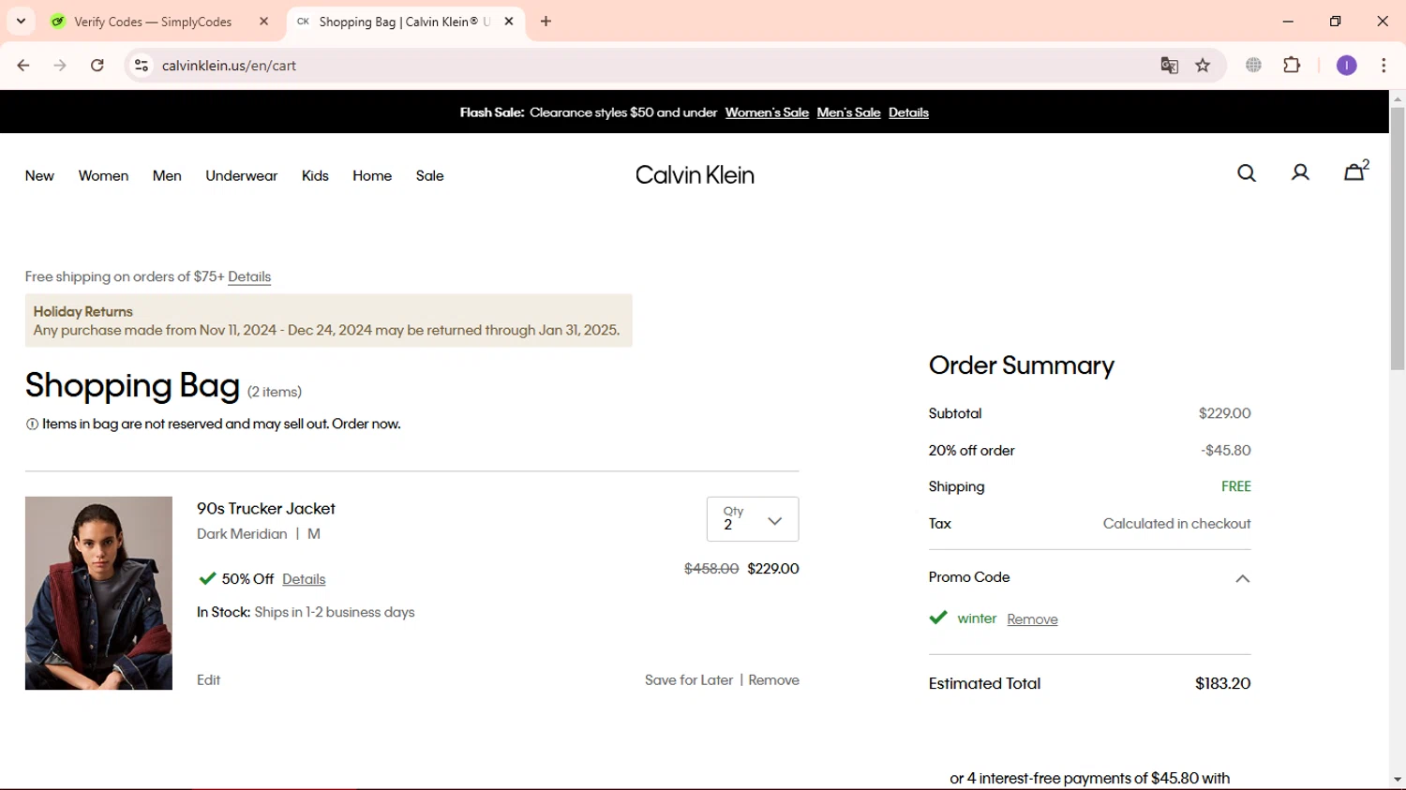Open the Chrome three-dot menu
Viewport: 1406px width, 790px height.
coord(1384,66)
